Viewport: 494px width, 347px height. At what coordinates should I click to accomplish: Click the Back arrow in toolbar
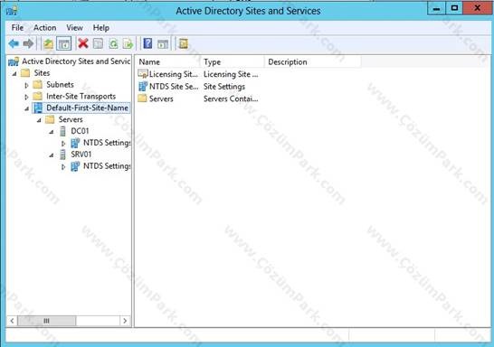[x=14, y=43]
